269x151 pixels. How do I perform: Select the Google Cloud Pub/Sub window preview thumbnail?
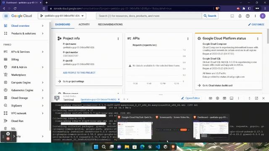(134, 128)
